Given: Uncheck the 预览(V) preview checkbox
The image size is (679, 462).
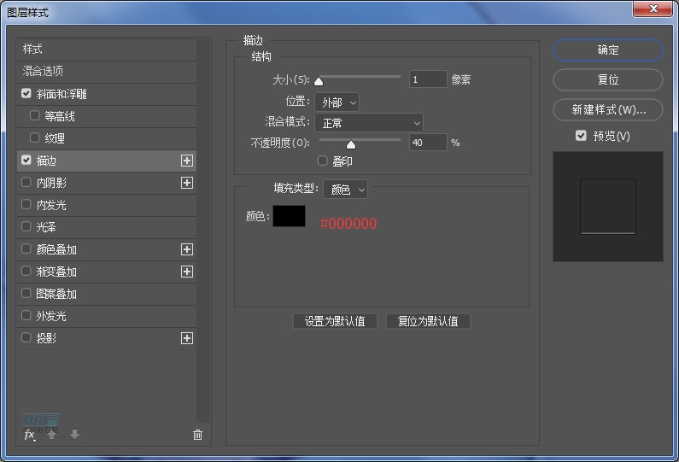Looking at the screenshot, I should pyautogui.click(x=581, y=136).
